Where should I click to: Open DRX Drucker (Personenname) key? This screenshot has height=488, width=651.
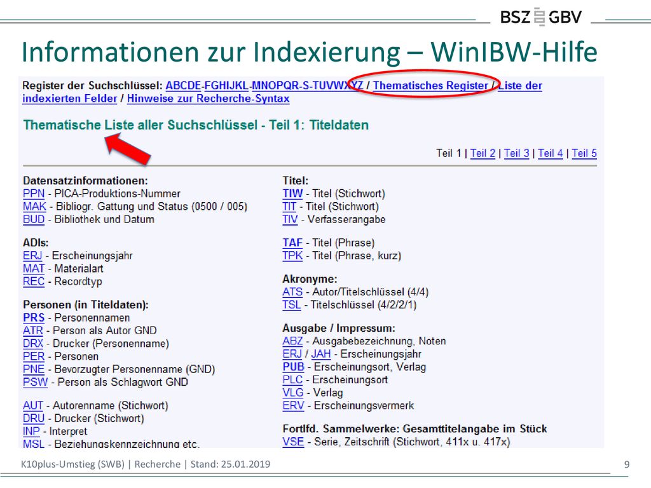pyautogui.click(x=33, y=343)
